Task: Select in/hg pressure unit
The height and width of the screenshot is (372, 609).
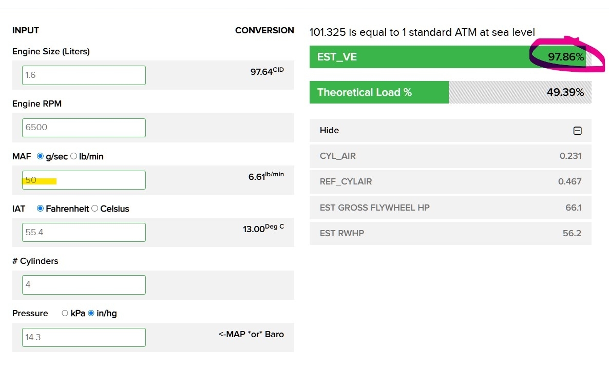Action: 91,313
